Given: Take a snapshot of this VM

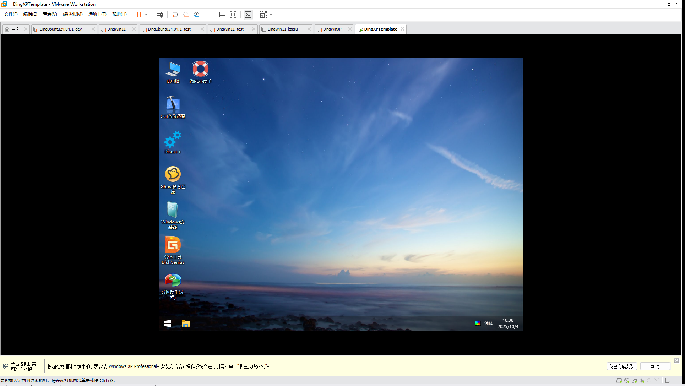Looking at the screenshot, I should click(x=175, y=15).
